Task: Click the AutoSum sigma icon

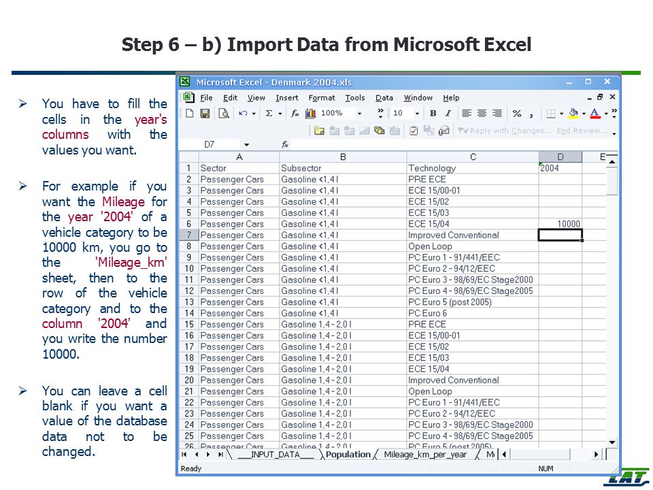Action: pos(269,114)
